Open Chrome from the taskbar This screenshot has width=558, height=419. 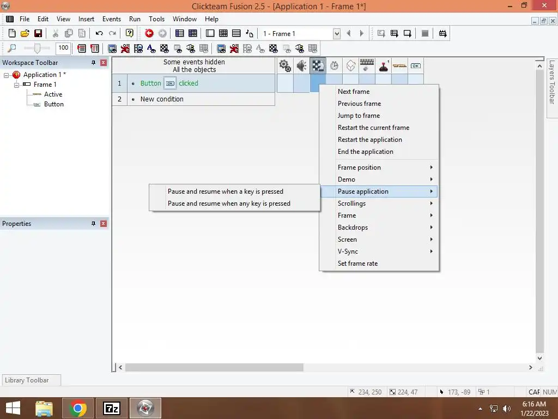coord(78,408)
